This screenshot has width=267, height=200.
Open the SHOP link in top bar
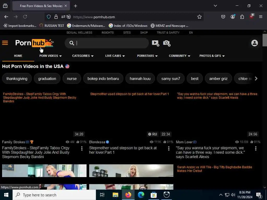click(144, 33)
